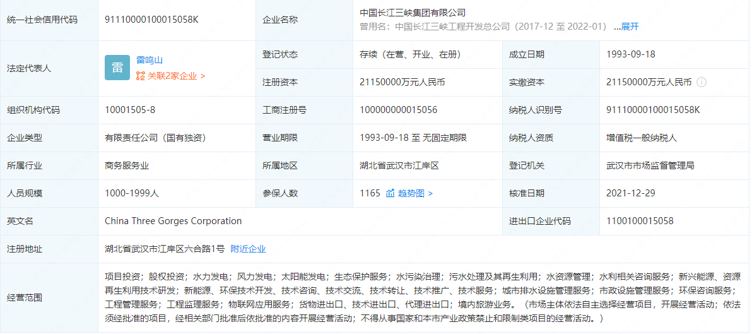Open 趋势图 insured headcount trend
The image size is (752, 334).
pos(415,193)
